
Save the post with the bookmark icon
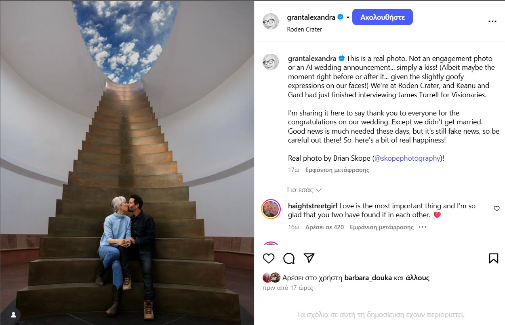click(x=493, y=258)
